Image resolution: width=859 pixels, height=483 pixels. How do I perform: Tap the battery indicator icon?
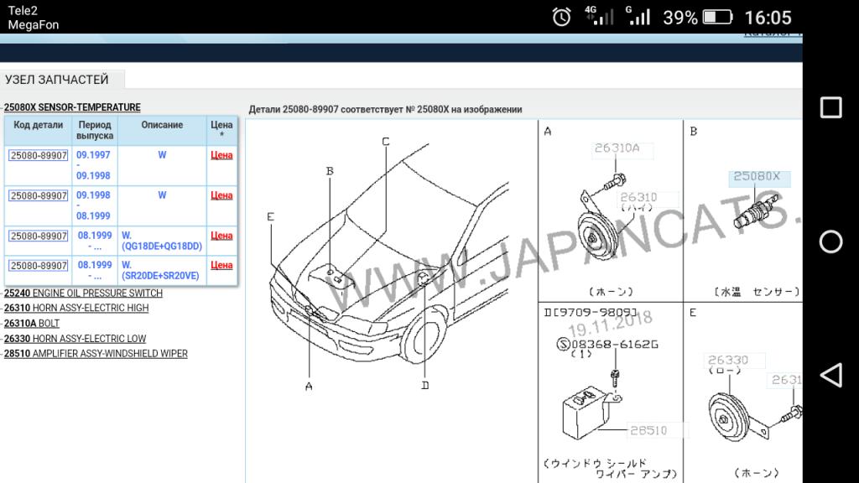coord(717,17)
